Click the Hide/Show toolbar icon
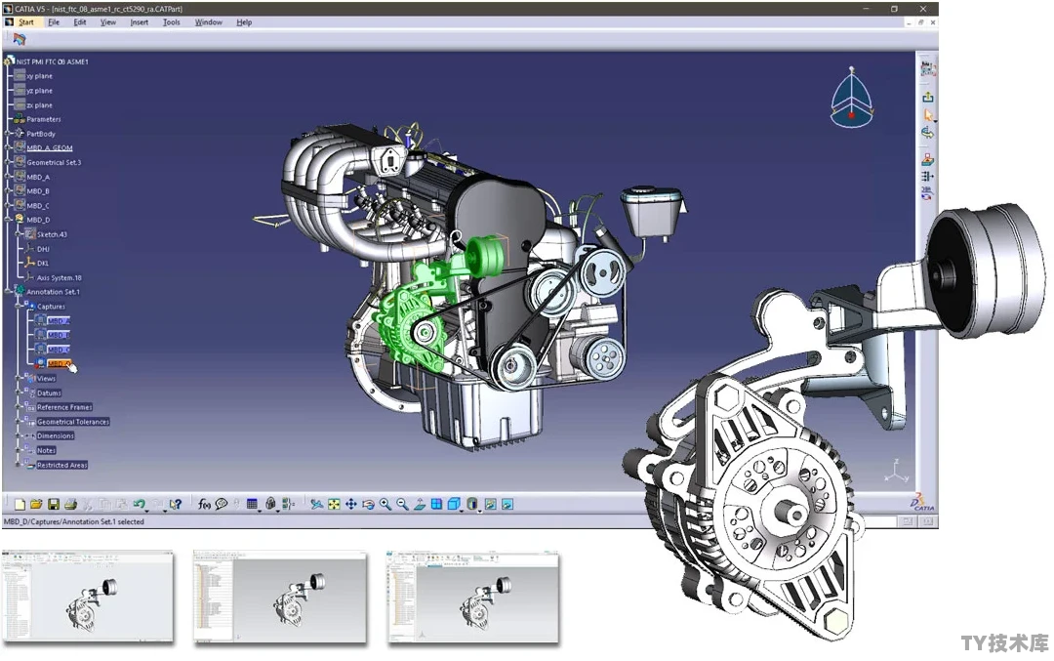The height and width of the screenshot is (661, 1054). (x=491, y=504)
